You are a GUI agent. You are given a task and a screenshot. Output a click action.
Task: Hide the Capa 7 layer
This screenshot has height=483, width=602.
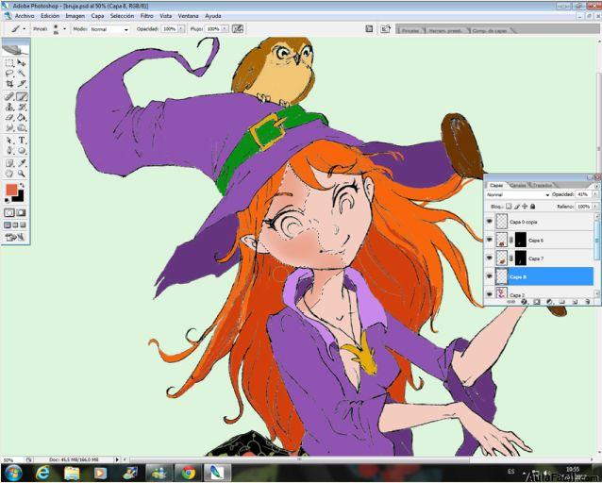pyautogui.click(x=489, y=258)
